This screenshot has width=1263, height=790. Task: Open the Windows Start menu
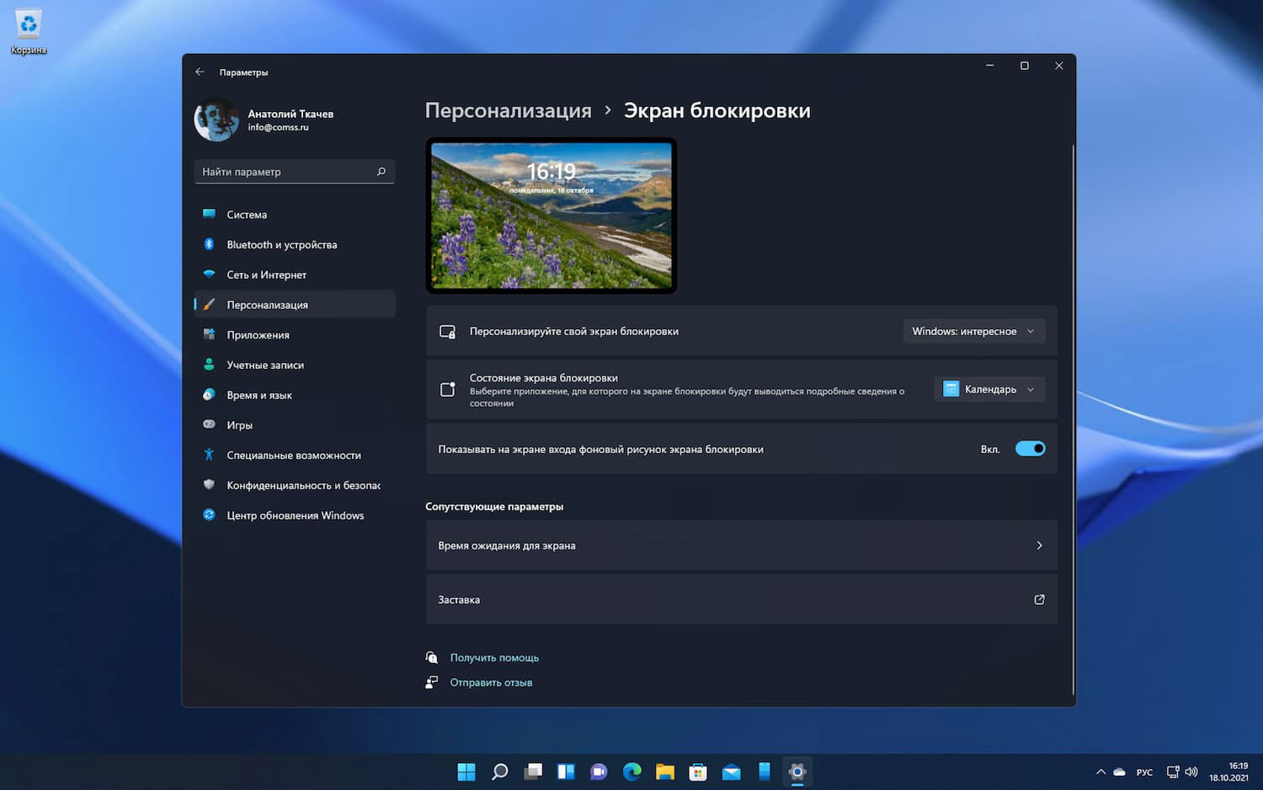point(466,771)
